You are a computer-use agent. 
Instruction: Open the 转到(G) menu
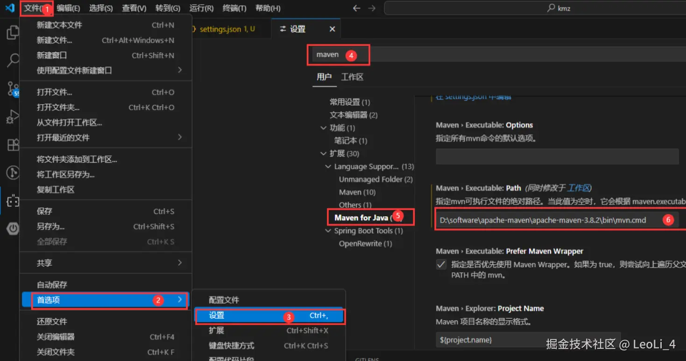pos(168,8)
